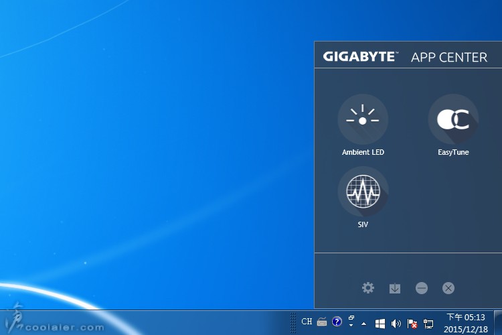Open the EasyTune app

(453, 119)
